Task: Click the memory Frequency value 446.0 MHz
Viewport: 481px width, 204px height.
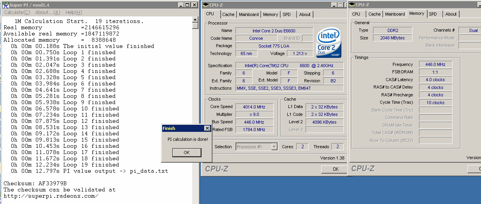Action: tap(436, 64)
